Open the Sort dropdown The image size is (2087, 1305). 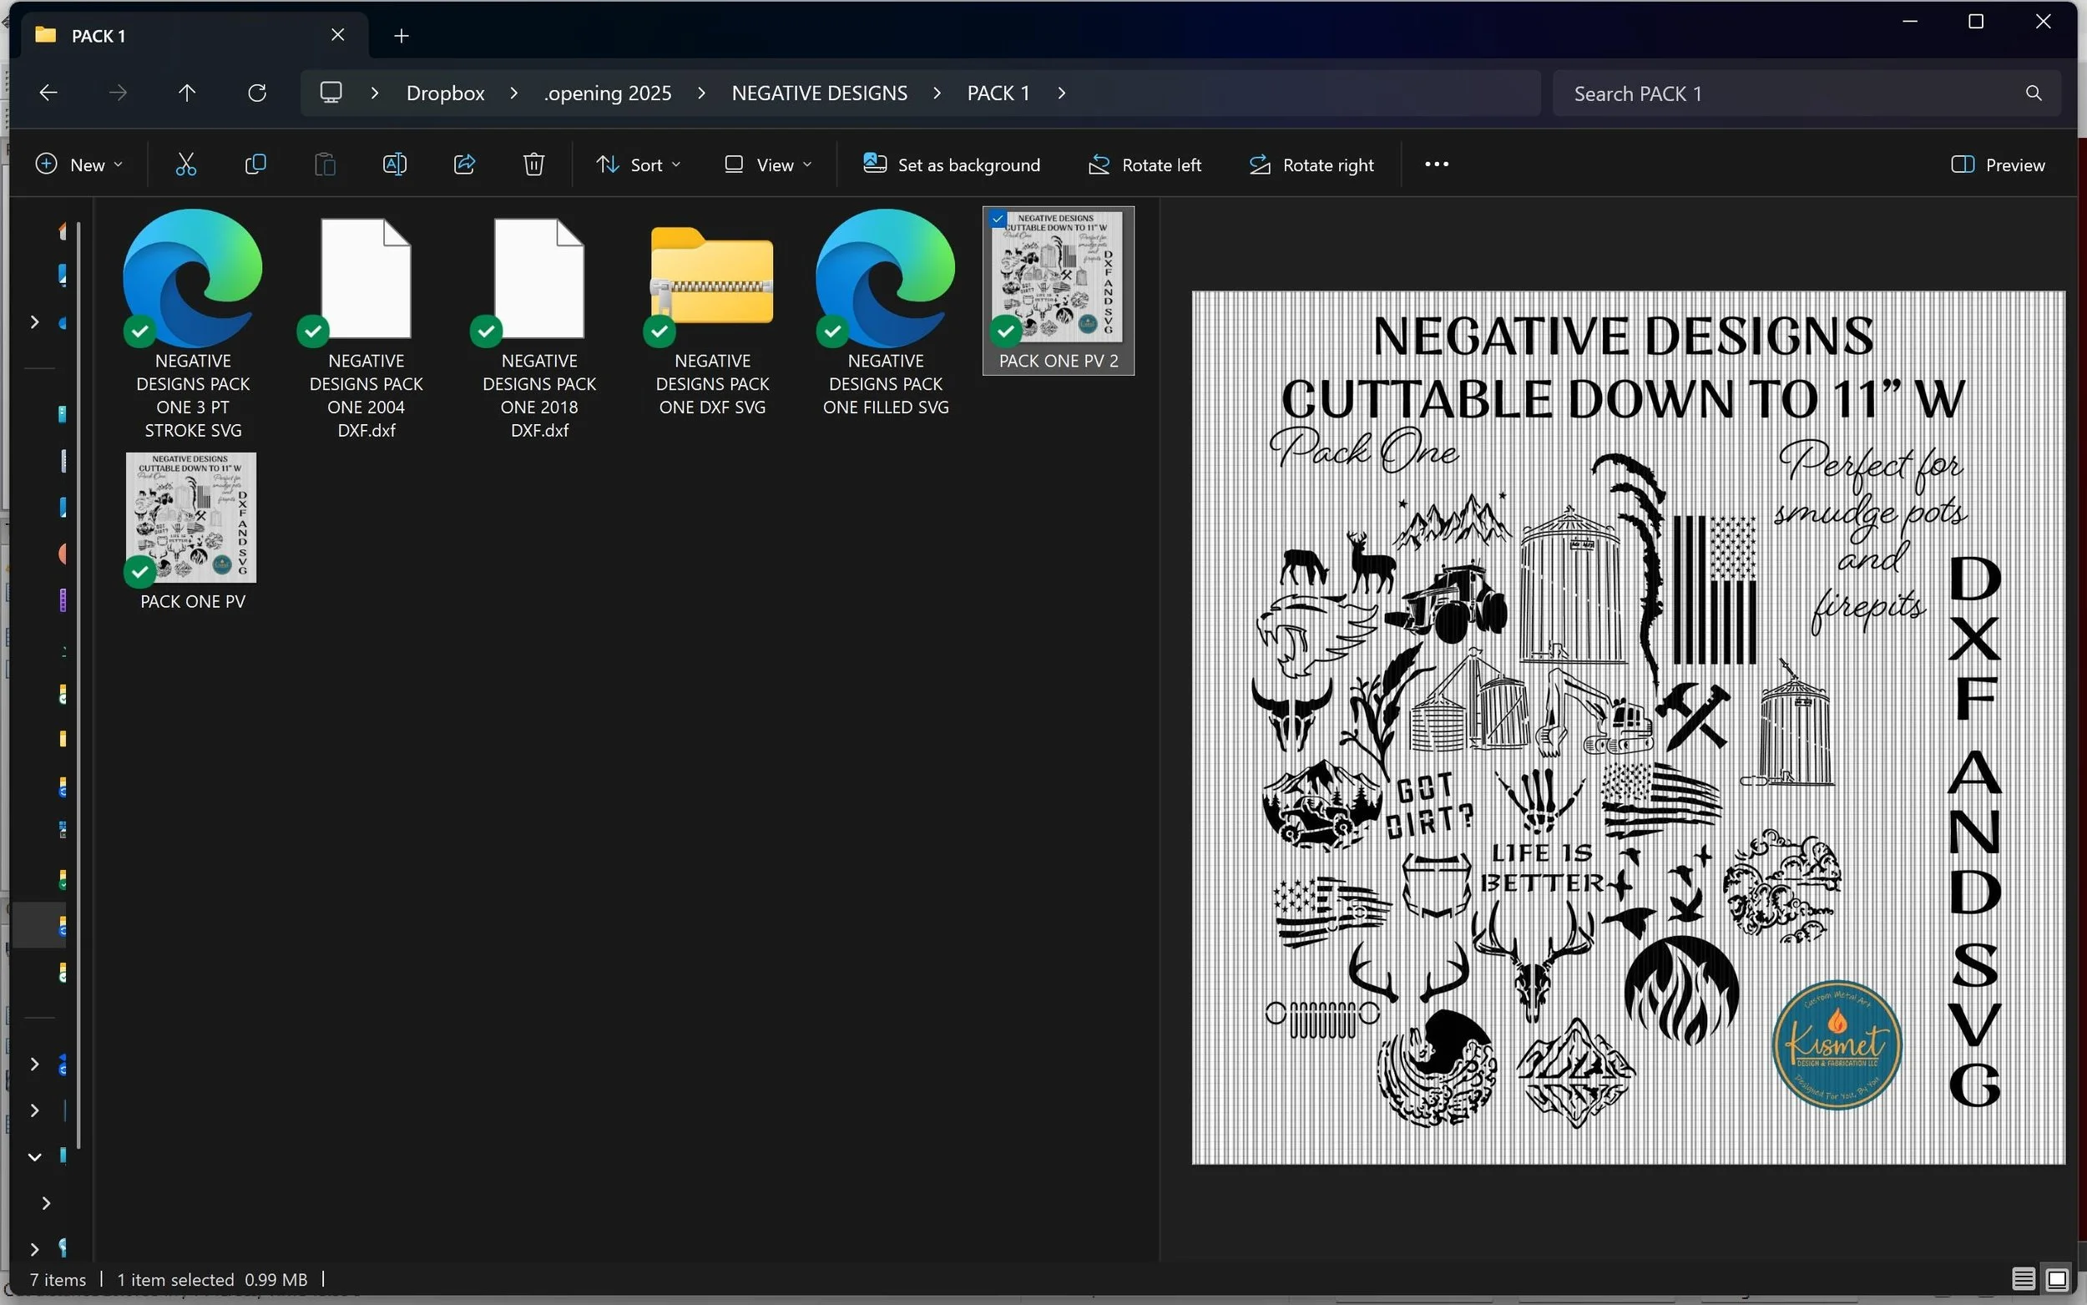click(639, 164)
